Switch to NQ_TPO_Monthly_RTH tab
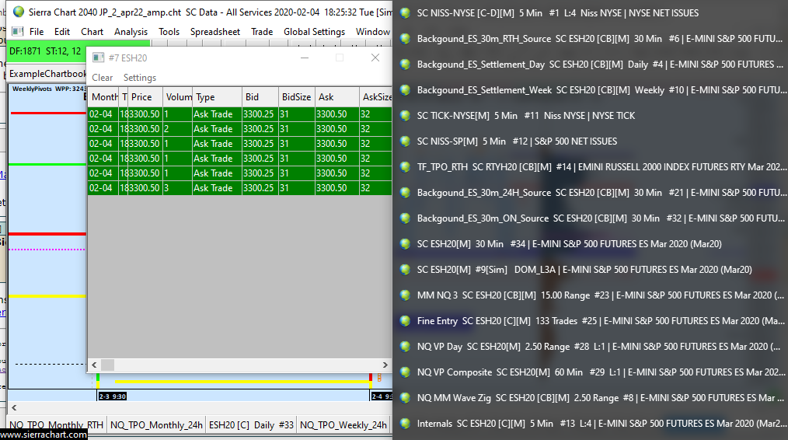 tap(56, 425)
